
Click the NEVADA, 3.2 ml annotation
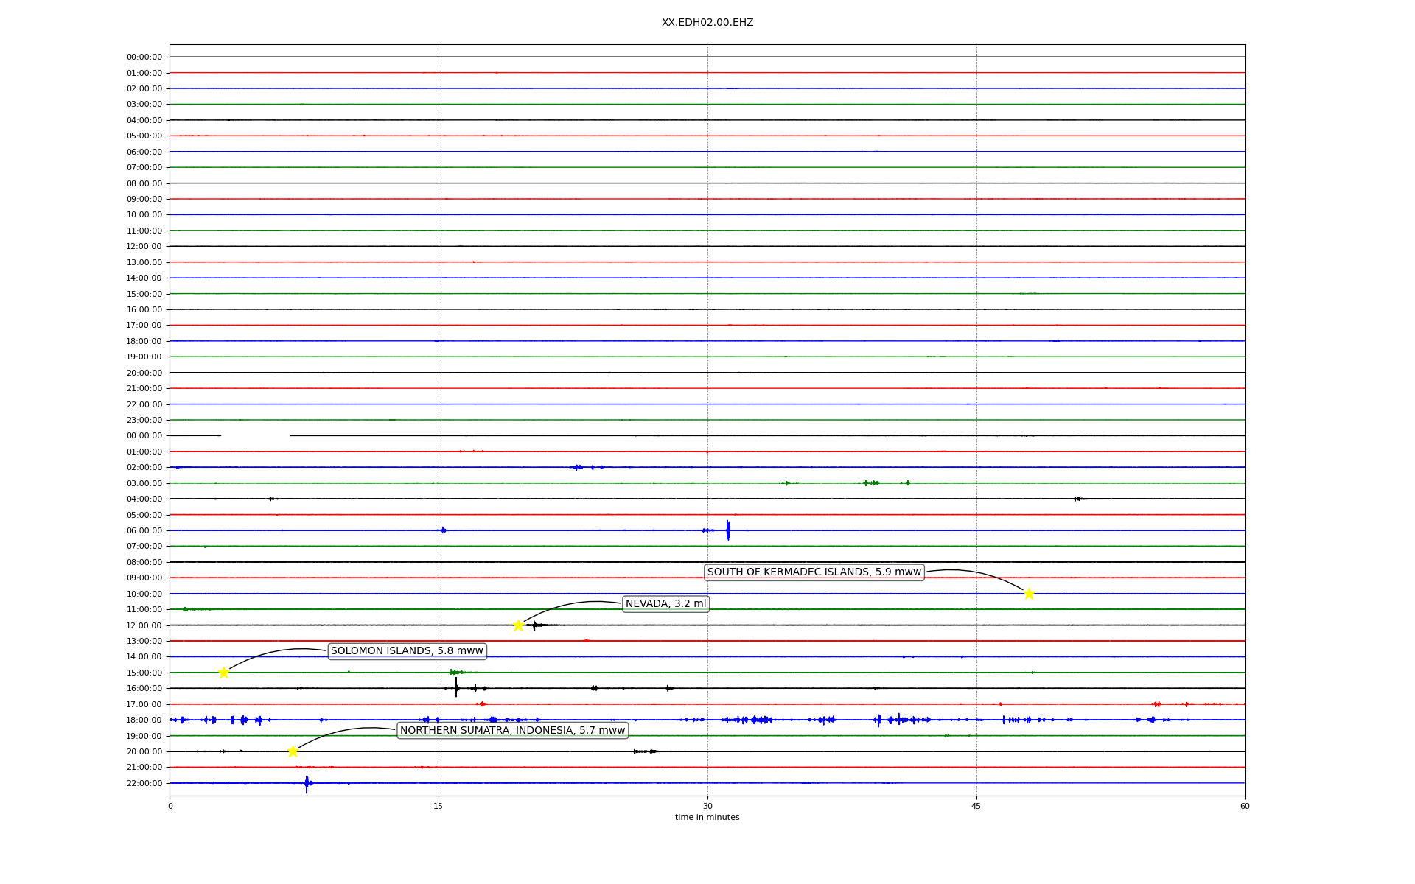point(665,604)
